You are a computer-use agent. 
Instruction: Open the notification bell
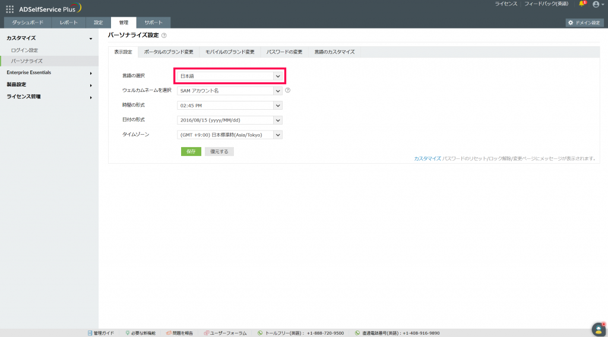pyautogui.click(x=582, y=4)
